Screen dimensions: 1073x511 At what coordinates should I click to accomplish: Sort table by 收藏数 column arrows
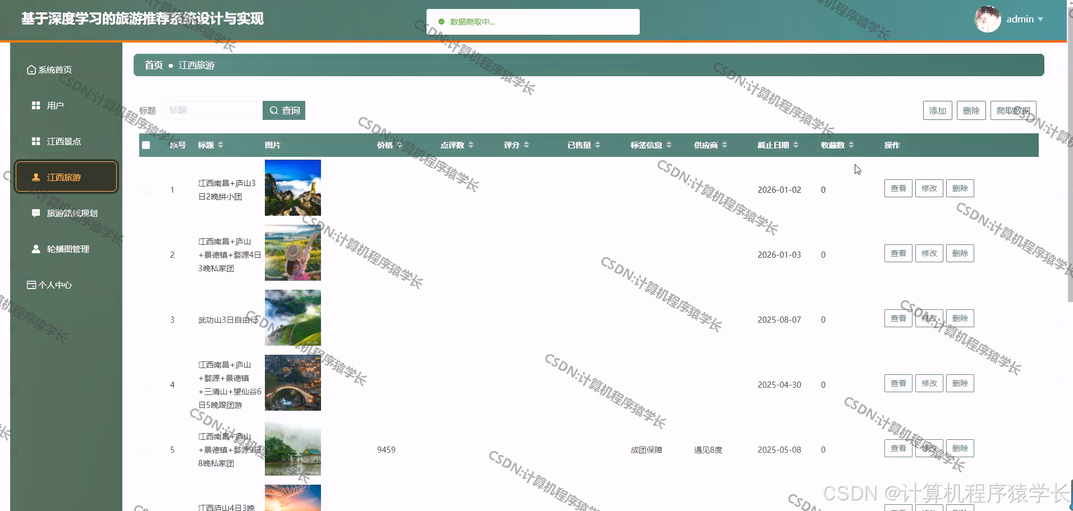(x=851, y=145)
